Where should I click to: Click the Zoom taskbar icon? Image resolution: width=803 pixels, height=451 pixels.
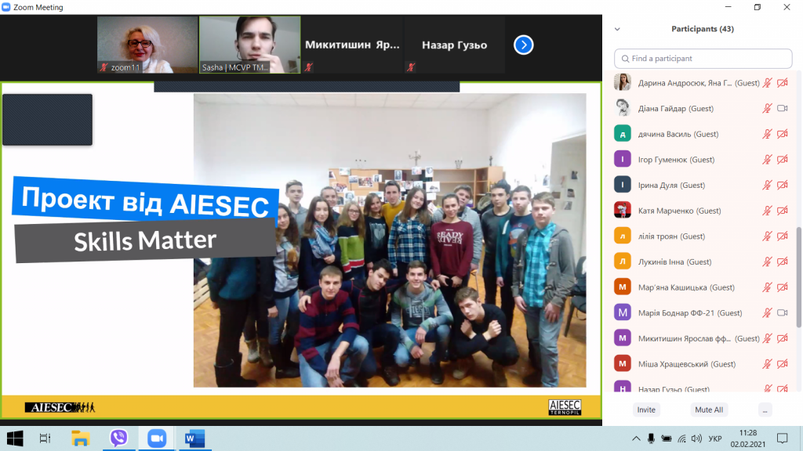point(157,438)
